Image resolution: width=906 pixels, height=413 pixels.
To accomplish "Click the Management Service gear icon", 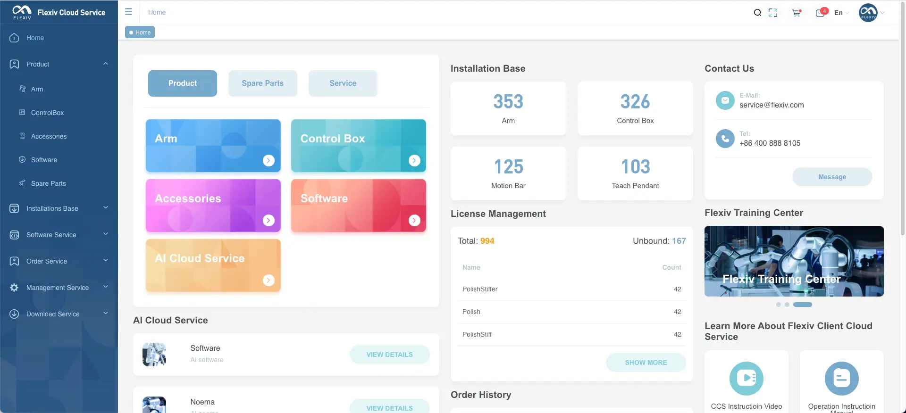I will (15, 288).
